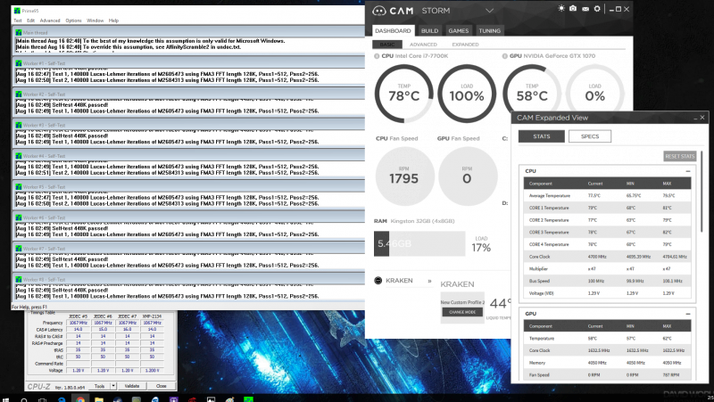The width and height of the screenshot is (714, 402).
Task: Click the Main thread window icon
Action: (19, 33)
